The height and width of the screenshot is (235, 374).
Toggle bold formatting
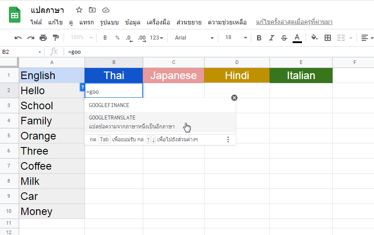coord(259,38)
